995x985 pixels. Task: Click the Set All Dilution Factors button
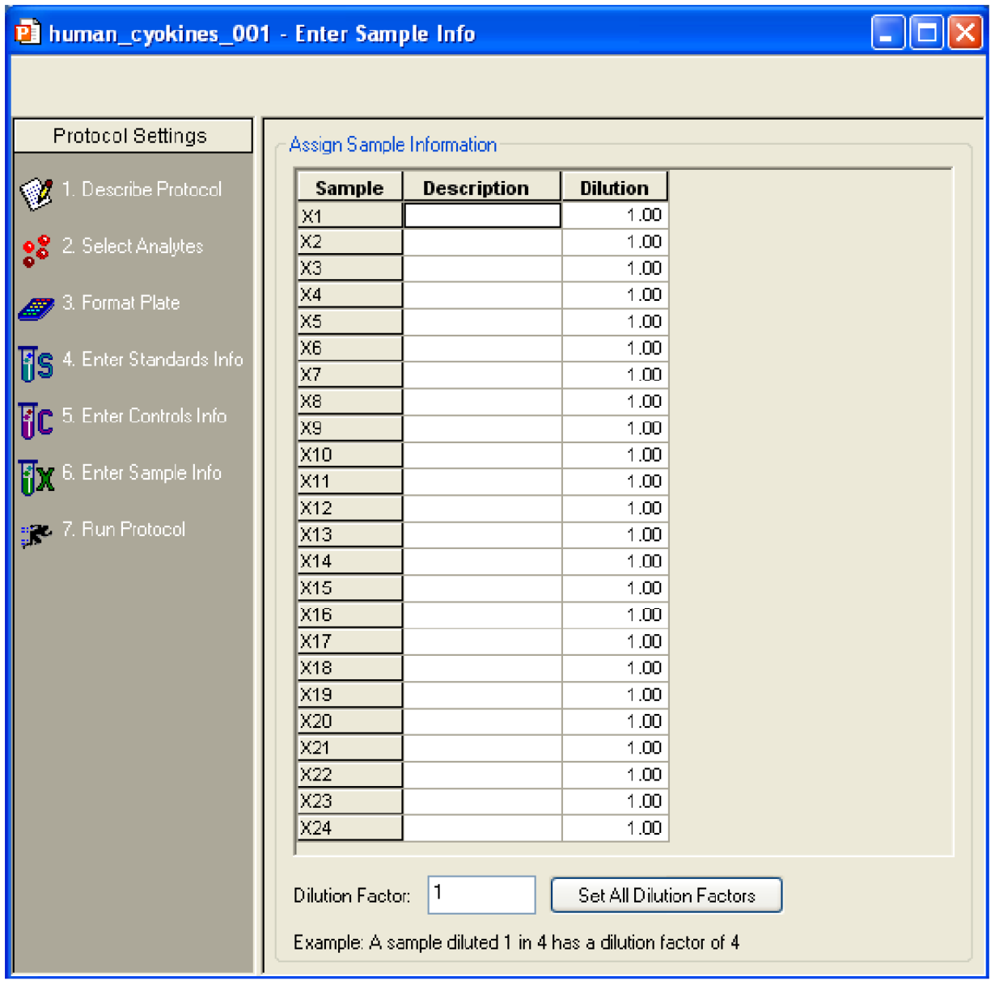667,895
